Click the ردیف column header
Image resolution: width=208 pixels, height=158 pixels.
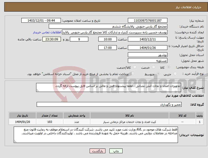pyautogui.click(x=200, y=115)
